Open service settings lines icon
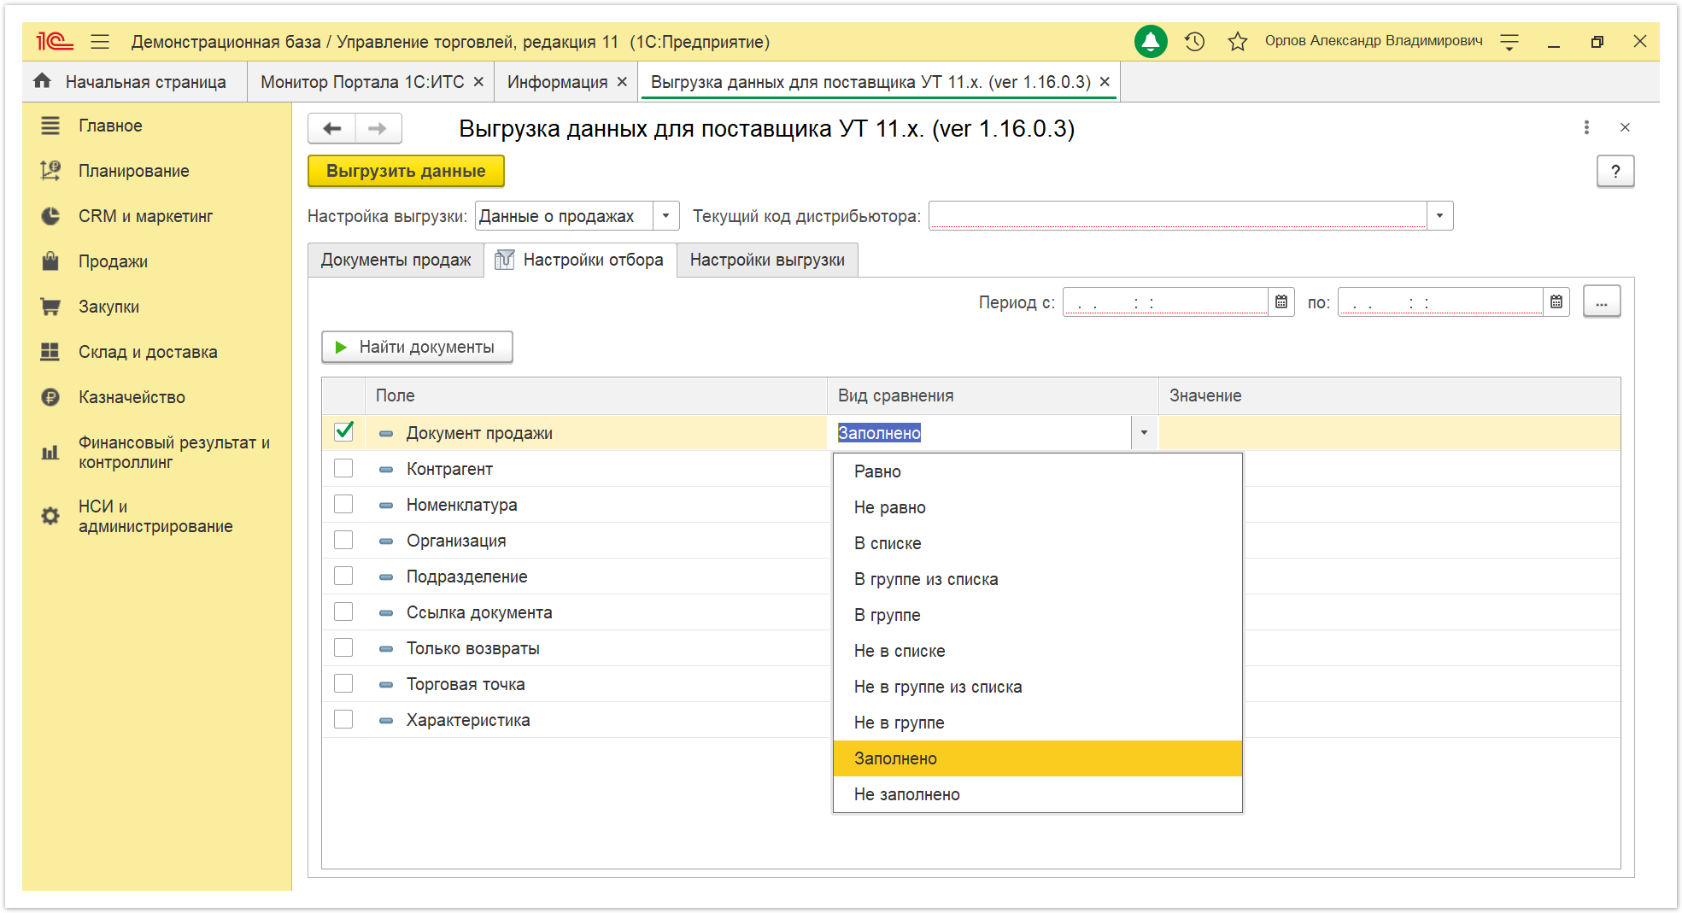 [x=1509, y=42]
